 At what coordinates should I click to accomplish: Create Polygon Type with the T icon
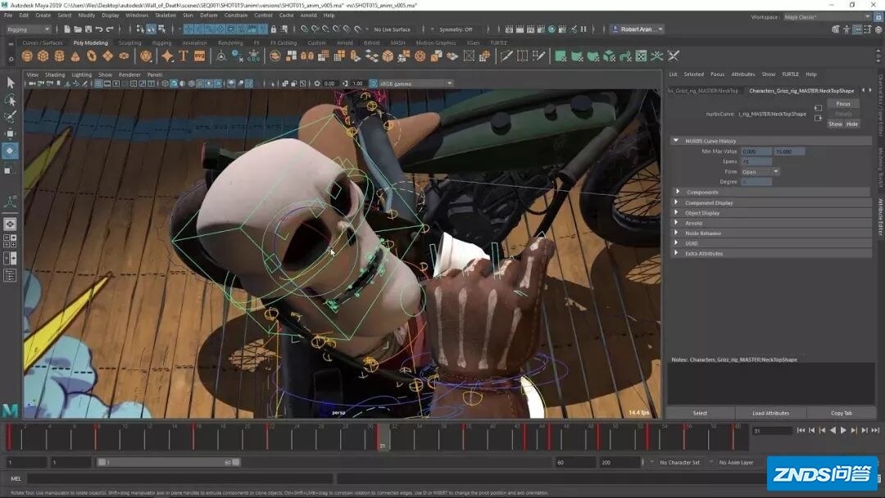coord(184,56)
